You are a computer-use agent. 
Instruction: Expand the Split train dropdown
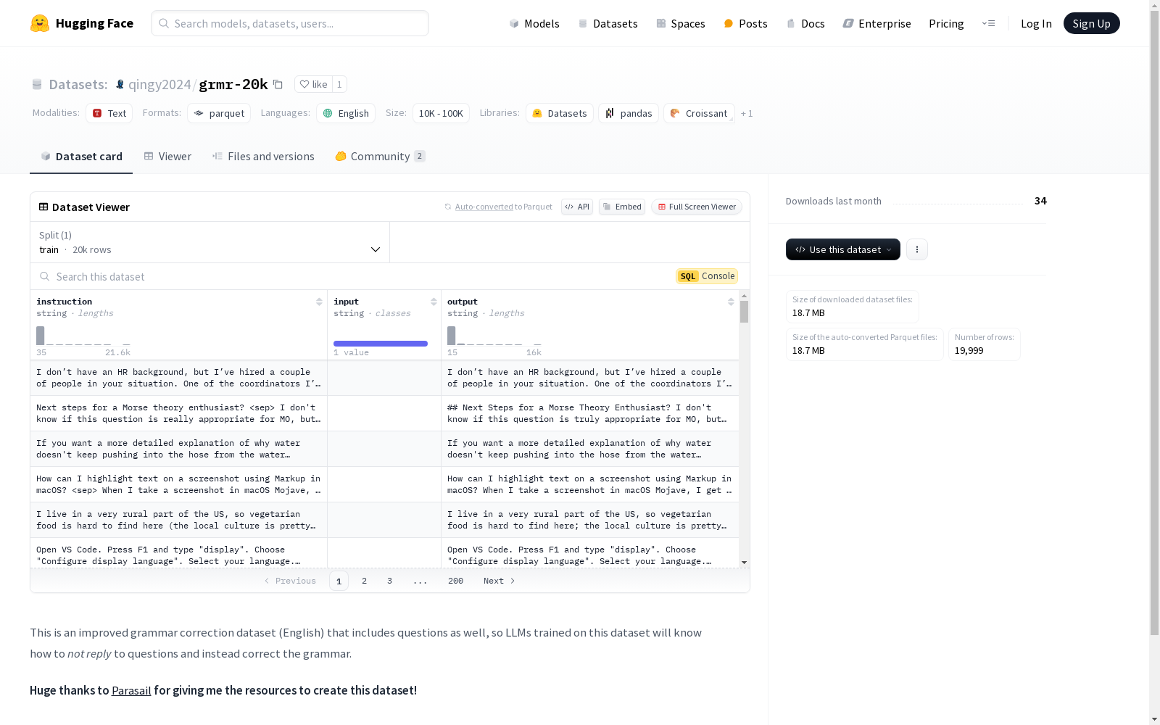point(210,242)
